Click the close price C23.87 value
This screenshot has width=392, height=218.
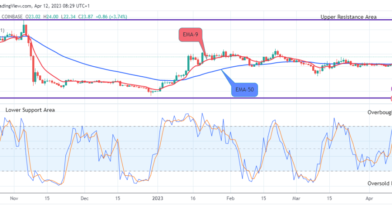pos(85,17)
